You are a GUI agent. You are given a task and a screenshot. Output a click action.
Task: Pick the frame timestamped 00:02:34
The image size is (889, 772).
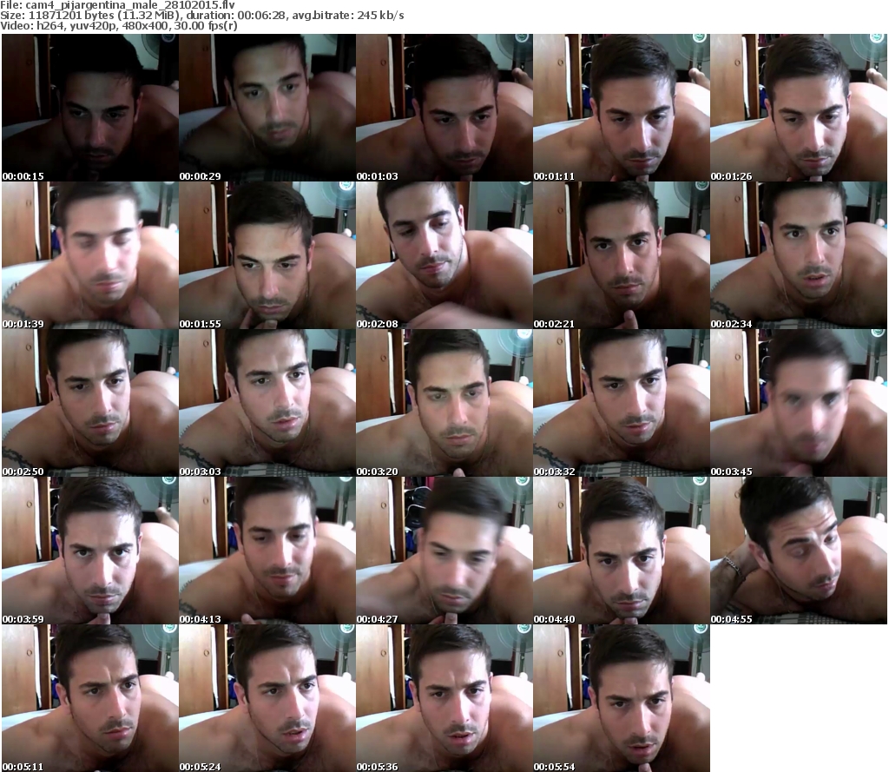click(799, 255)
